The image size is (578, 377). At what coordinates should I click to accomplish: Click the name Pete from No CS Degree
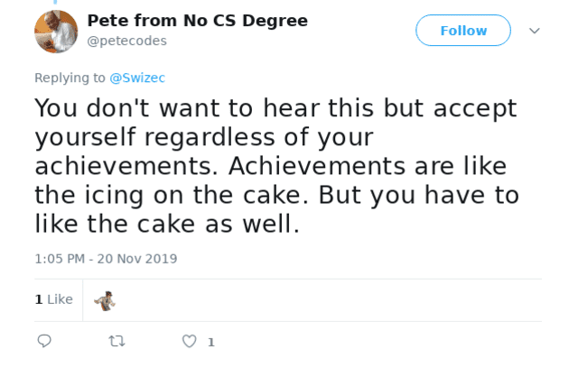point(197,21)
